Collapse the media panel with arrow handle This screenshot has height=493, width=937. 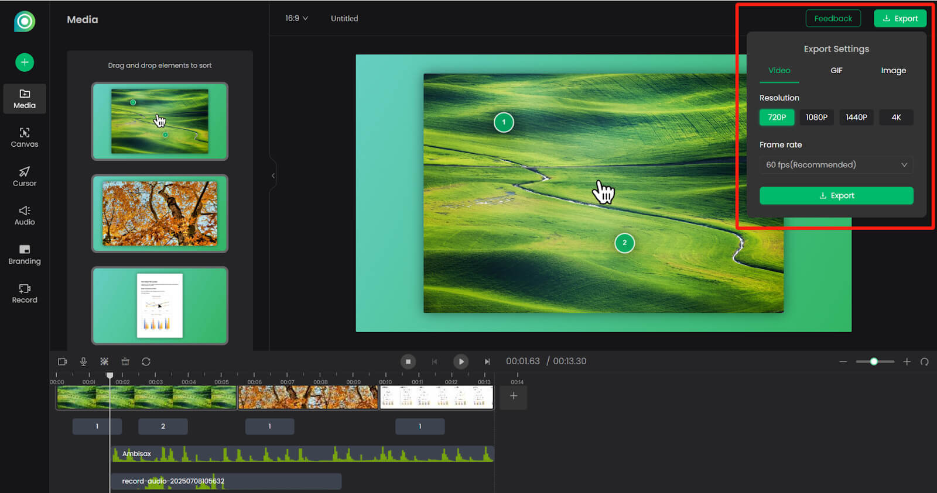pos(273,175)
